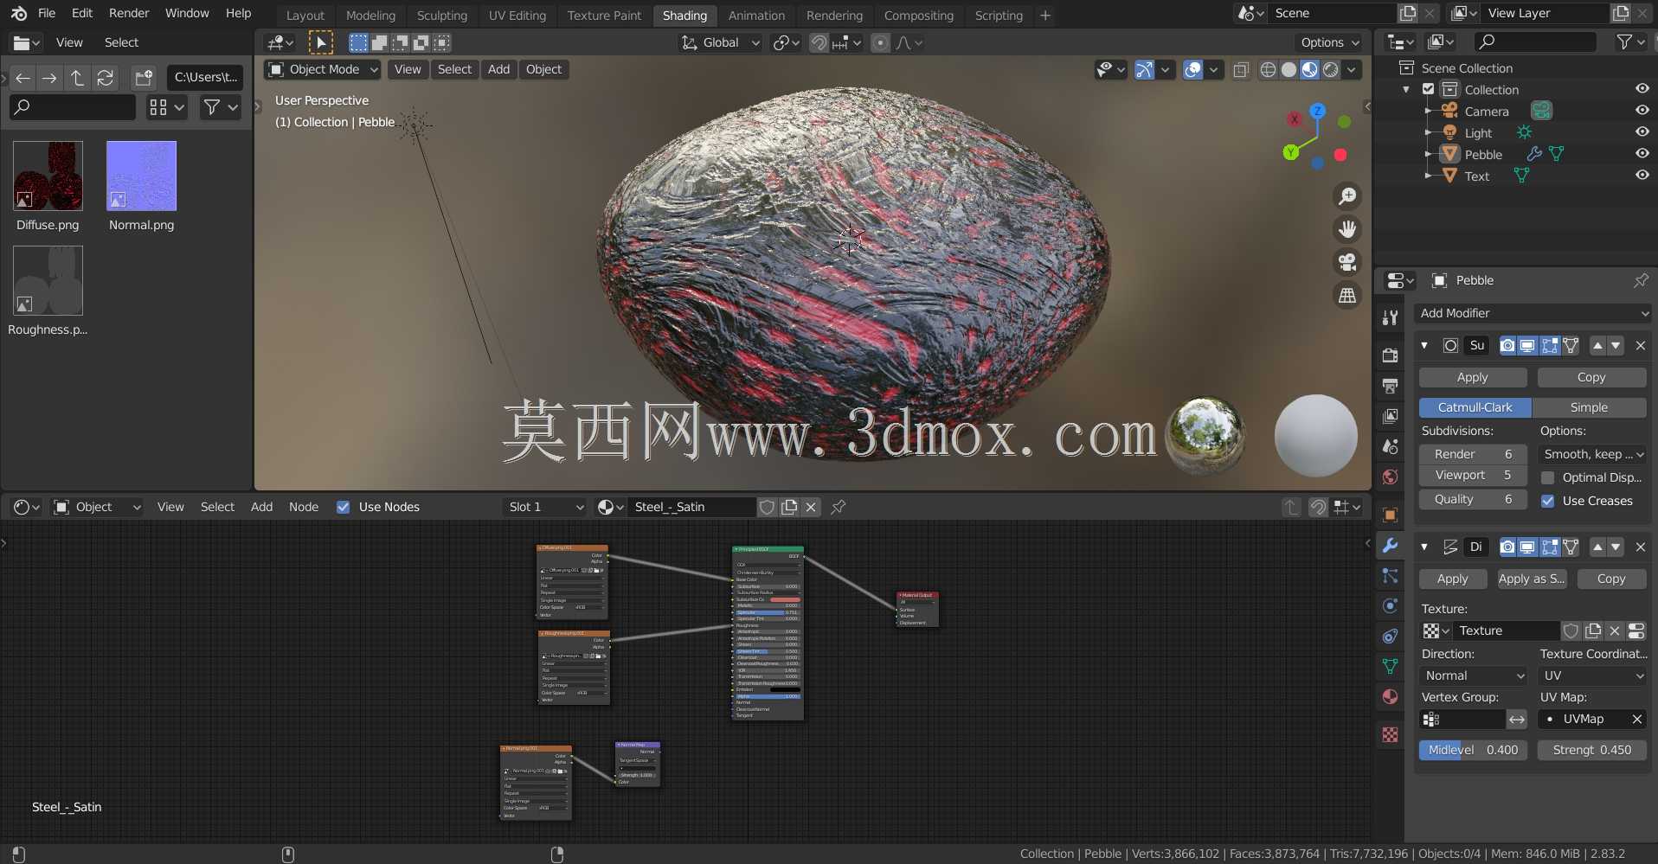Viewport: 1658px width, 864px height.
Task: Hide the Pebble object in outliner
Action: (x=1642, y=153)
